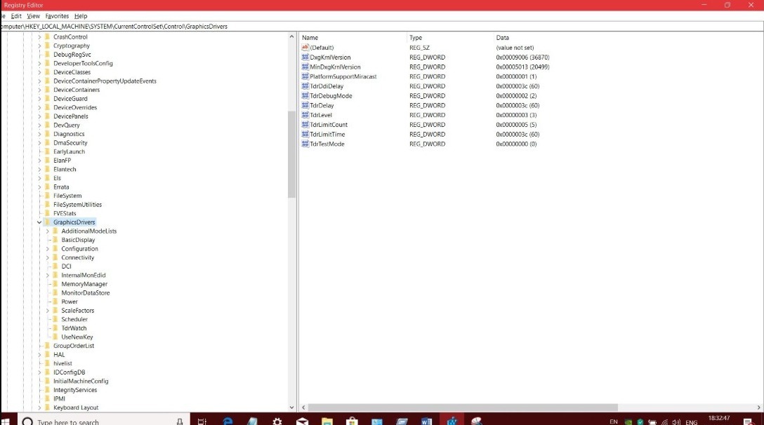The width and height of the screenshot is (764, 425).
Task: Click the Data column header
Action: (502, 38)
